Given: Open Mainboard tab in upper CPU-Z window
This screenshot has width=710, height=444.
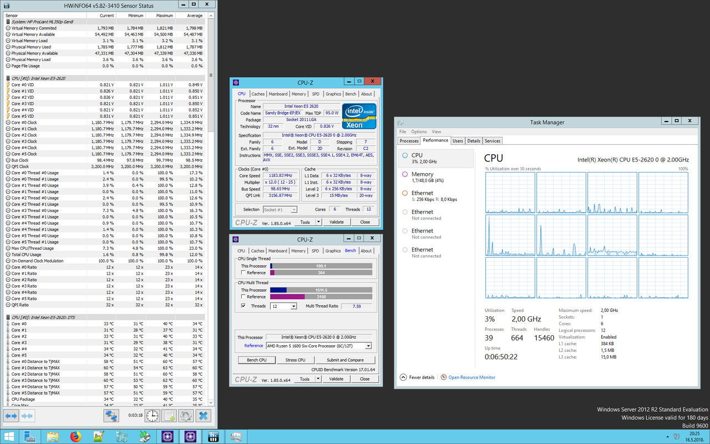Looking at the screenshot, I should pyautogui.click(x=278, y=94).
